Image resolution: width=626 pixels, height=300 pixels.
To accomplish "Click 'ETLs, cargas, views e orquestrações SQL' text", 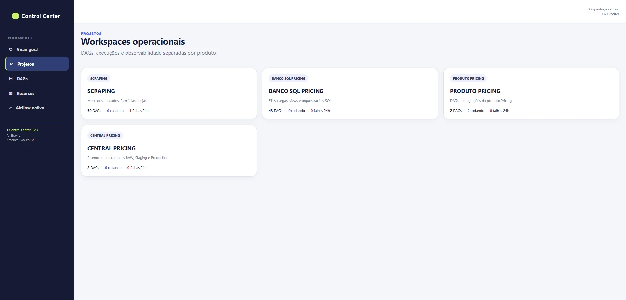I will 300,101.
